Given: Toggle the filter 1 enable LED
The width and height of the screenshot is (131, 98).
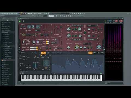Looking at the screenshot, I should [66, 26].
